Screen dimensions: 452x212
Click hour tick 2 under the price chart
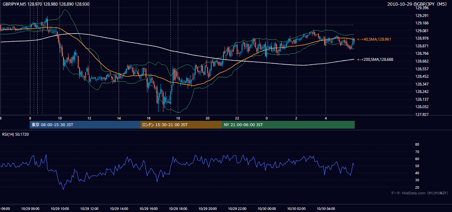click(296, 118)
